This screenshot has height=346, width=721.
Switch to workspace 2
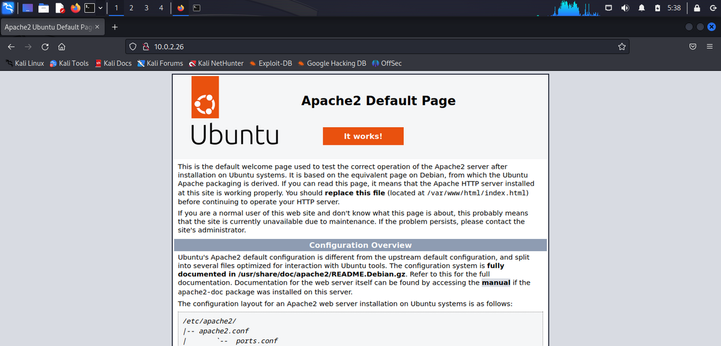131,8
